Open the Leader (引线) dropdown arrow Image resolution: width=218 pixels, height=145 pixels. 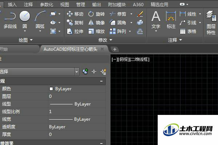coord(200,22)
